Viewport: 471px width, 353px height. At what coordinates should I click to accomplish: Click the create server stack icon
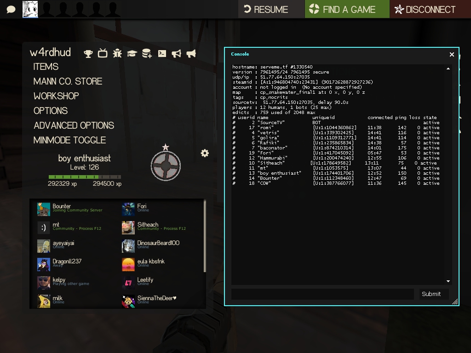pyautogui.click(x=147, y=53)
